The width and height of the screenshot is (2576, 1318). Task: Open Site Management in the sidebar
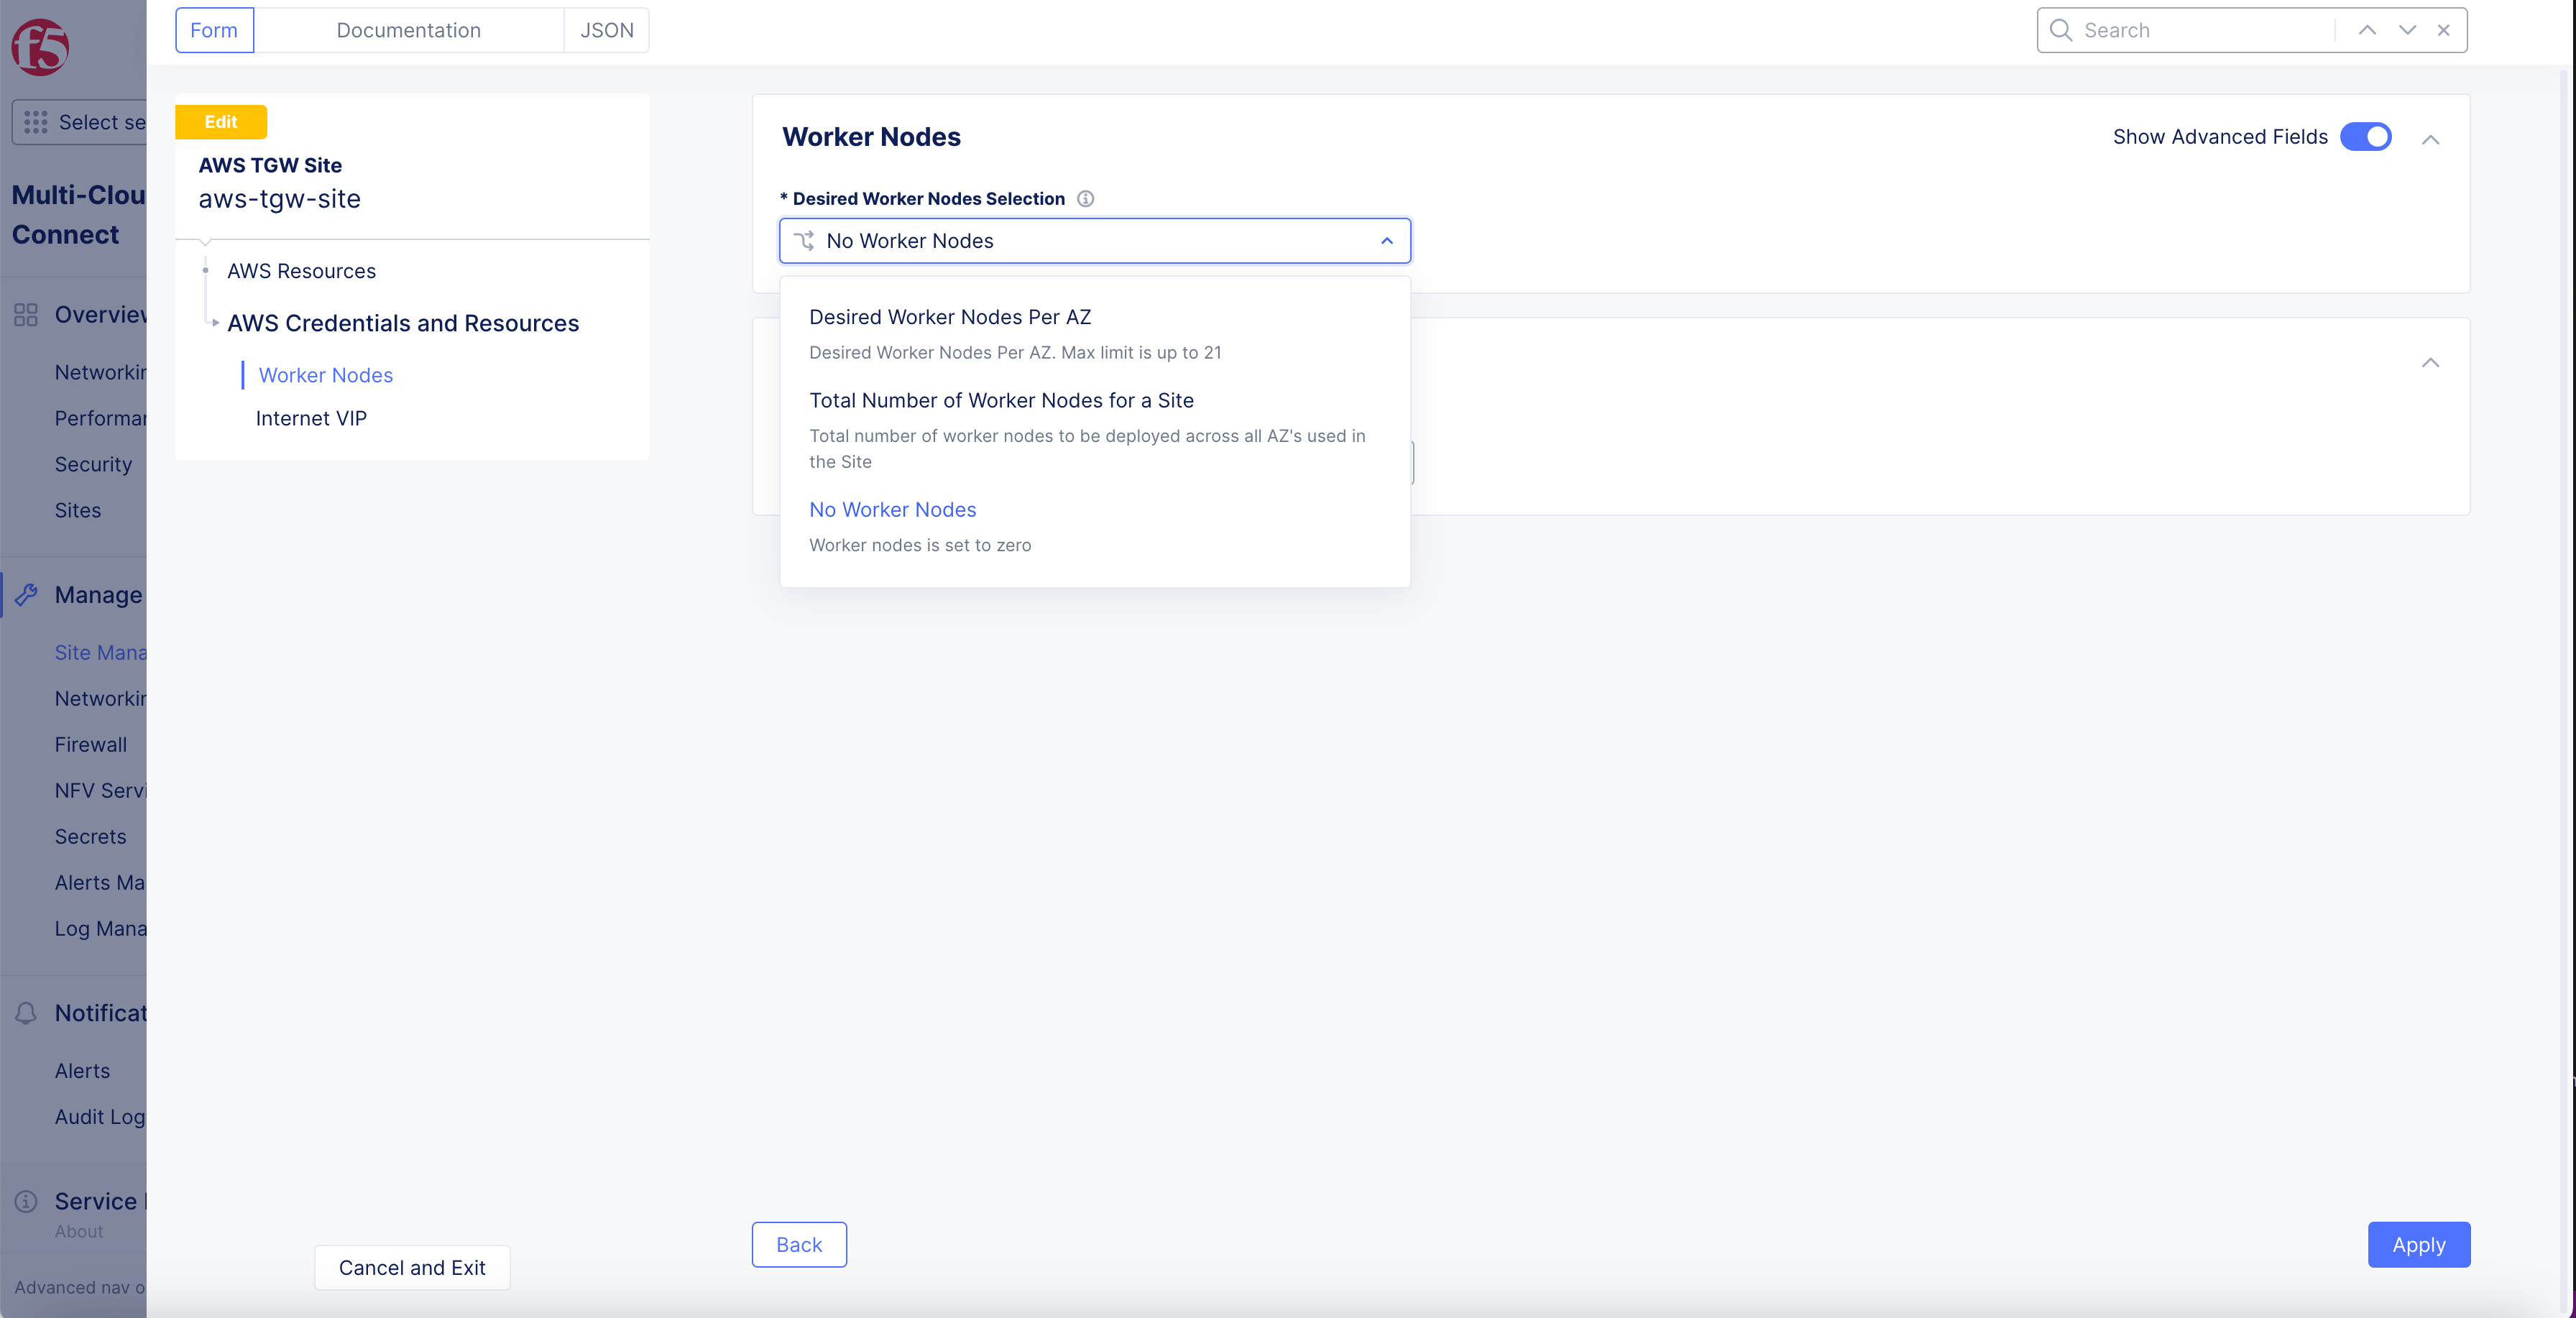point(100,652)
